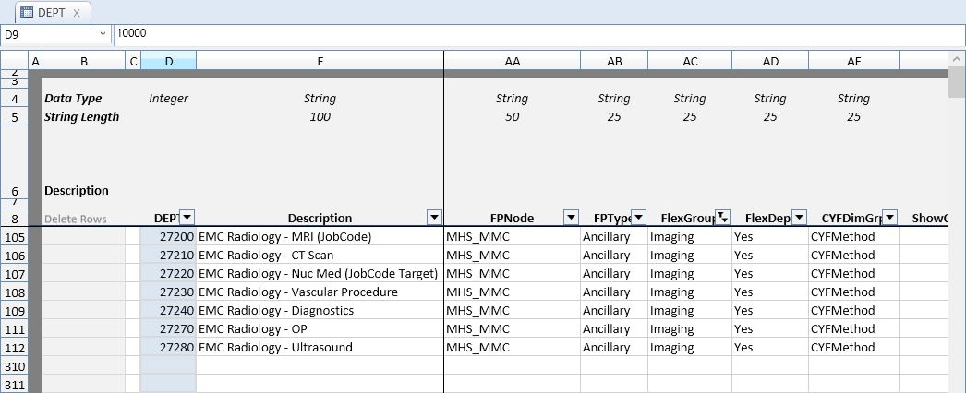
Task: Open the Description column filter dropdown
Action: (x=435, y=218)
